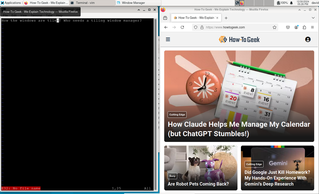Open the battery power manager indicator
This screenshot has height=194, width=319.
(x=282, y=3)
